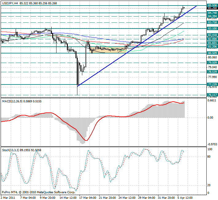Select the 0.6611 MACD scale value
Image resolution: width=218 pixels, height=200 pixels.
tap(212, 100)
